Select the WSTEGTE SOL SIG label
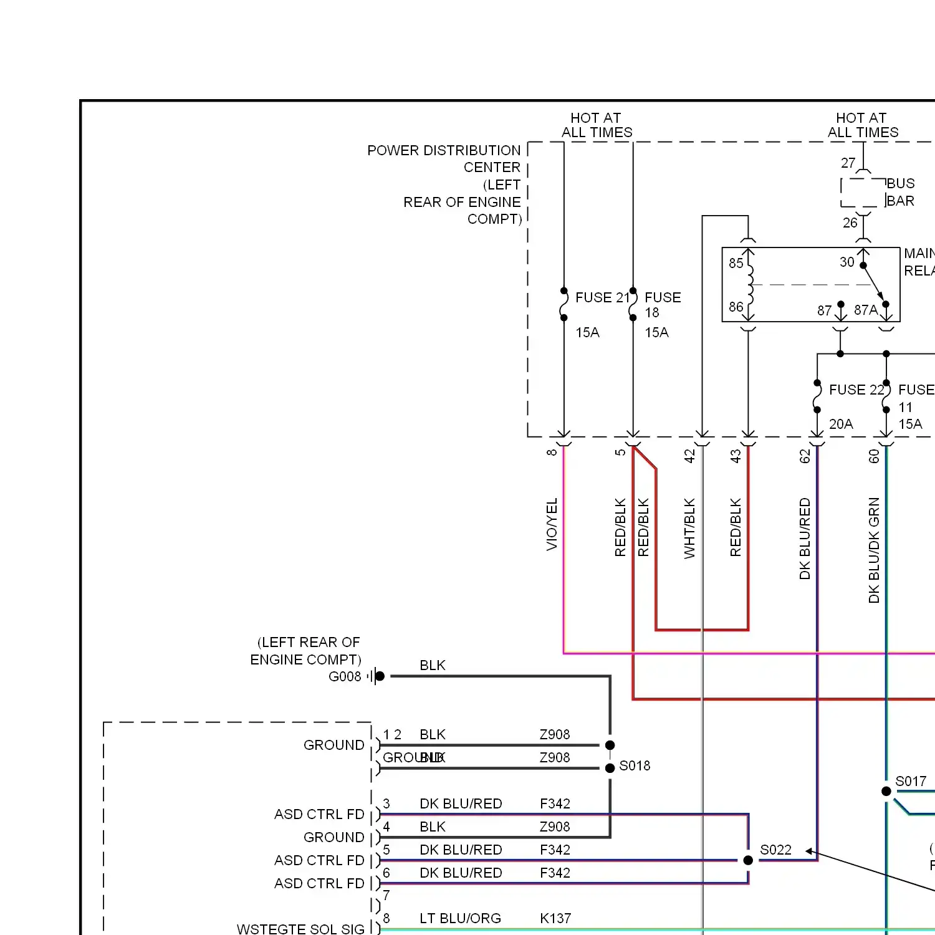Image resolution: width=935 pixels, height=935 pixels. [300, 929]
